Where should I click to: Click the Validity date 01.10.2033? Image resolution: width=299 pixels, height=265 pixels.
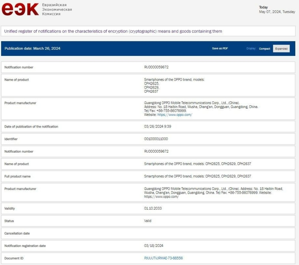coord(153,208)
